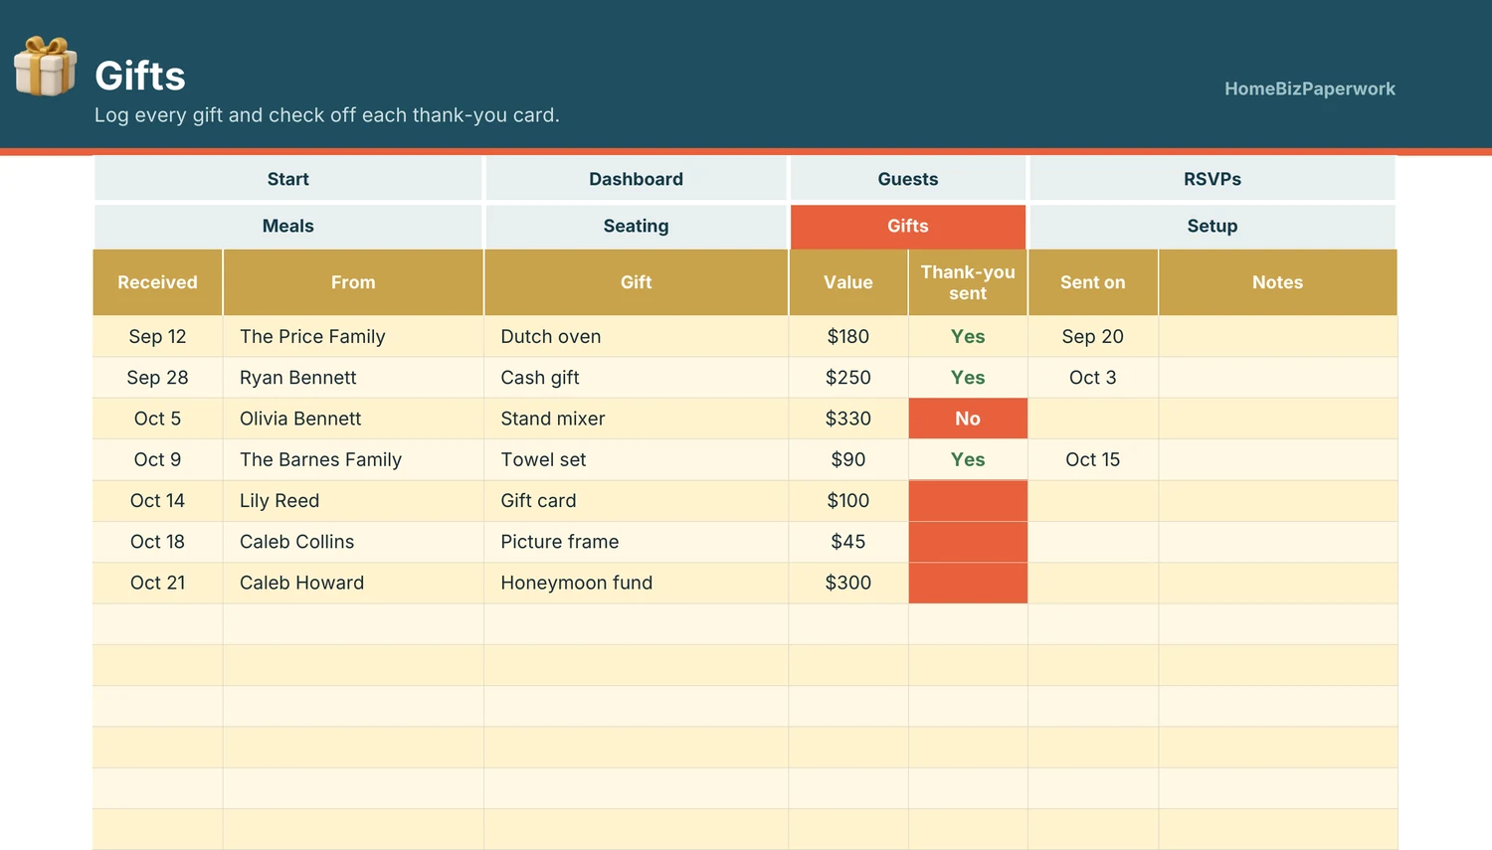Open the No status for Stand mixer
This screenshot has height=850, width=1492.
968,419
